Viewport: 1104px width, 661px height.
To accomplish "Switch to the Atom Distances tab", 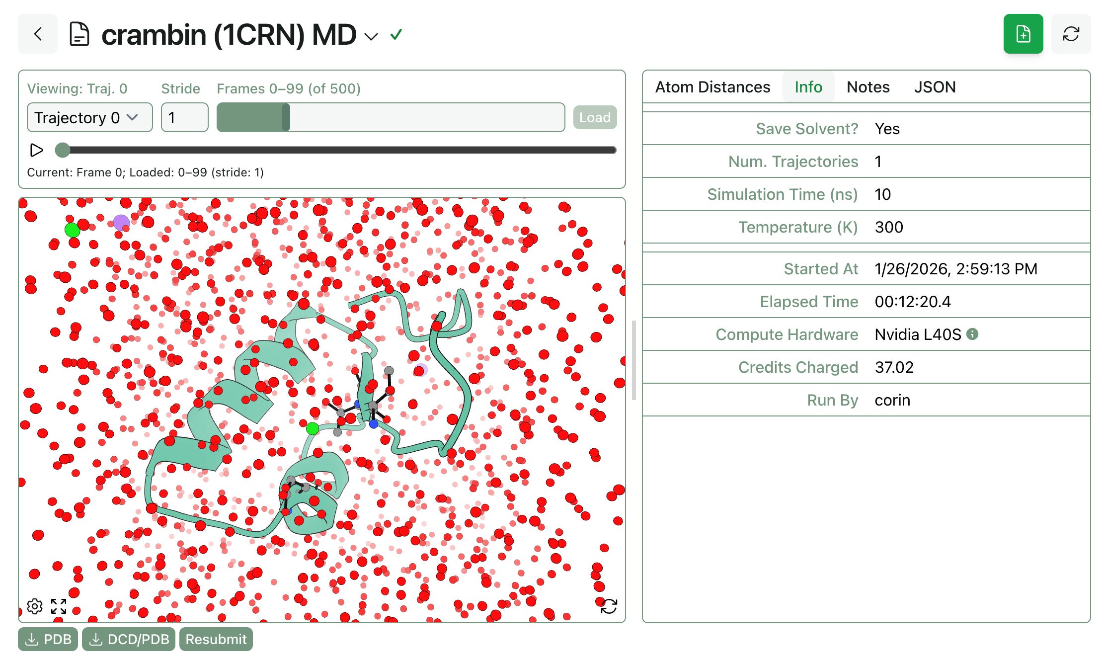I will pos(712,87).
